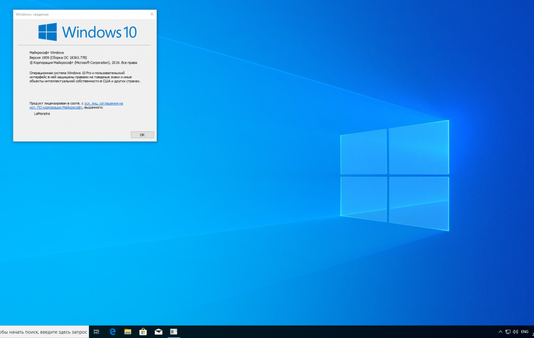Open Microsoft Store from the taskbar
The height and width of the screenshot is (338, 534).
(x=143, y=332)
